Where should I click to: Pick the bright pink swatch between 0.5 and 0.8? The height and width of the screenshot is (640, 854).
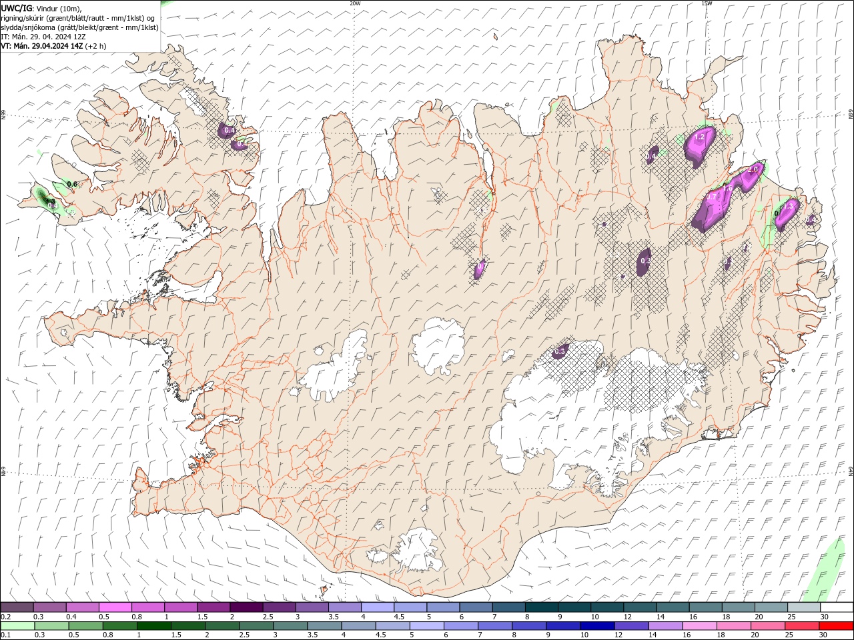[x=115, y=607]
